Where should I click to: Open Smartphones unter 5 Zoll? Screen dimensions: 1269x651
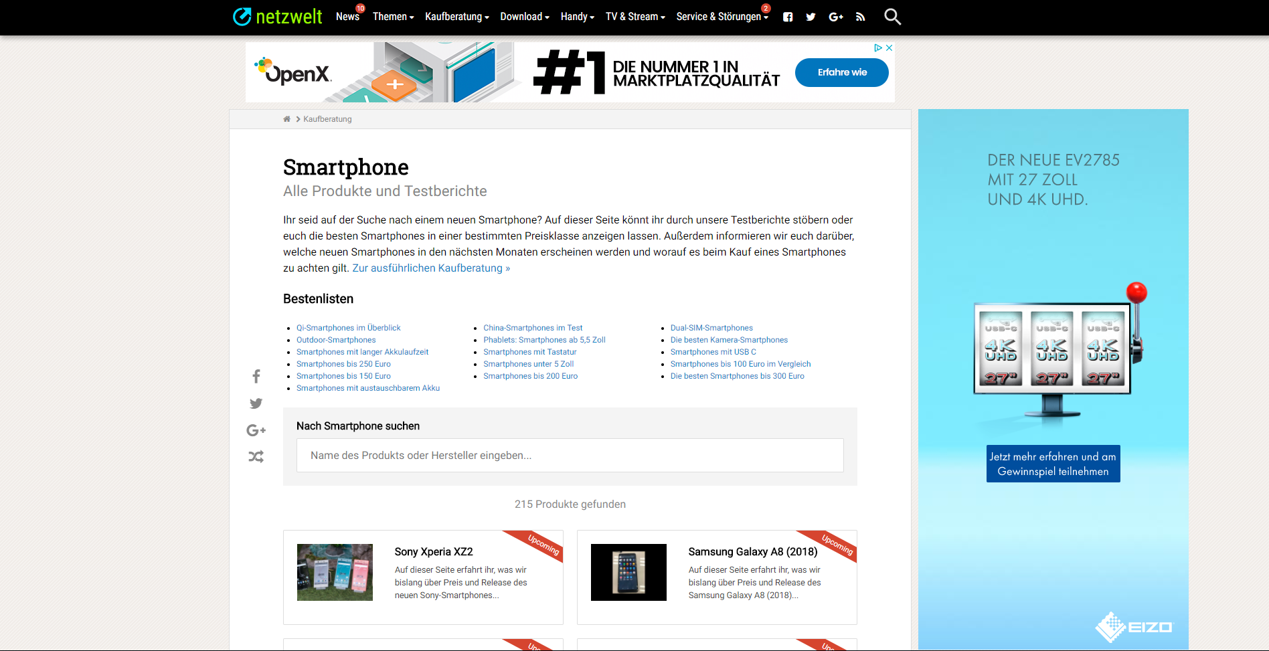[529, 364]
